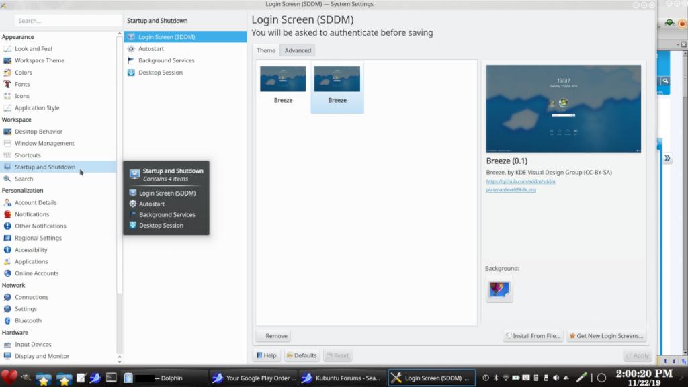Open the github.com/sddm/sddm link

(521, 181)
